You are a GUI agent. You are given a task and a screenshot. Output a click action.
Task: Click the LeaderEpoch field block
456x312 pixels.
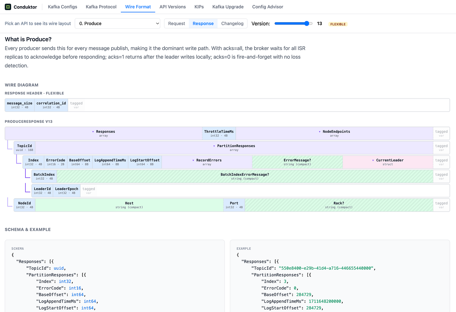67,191
